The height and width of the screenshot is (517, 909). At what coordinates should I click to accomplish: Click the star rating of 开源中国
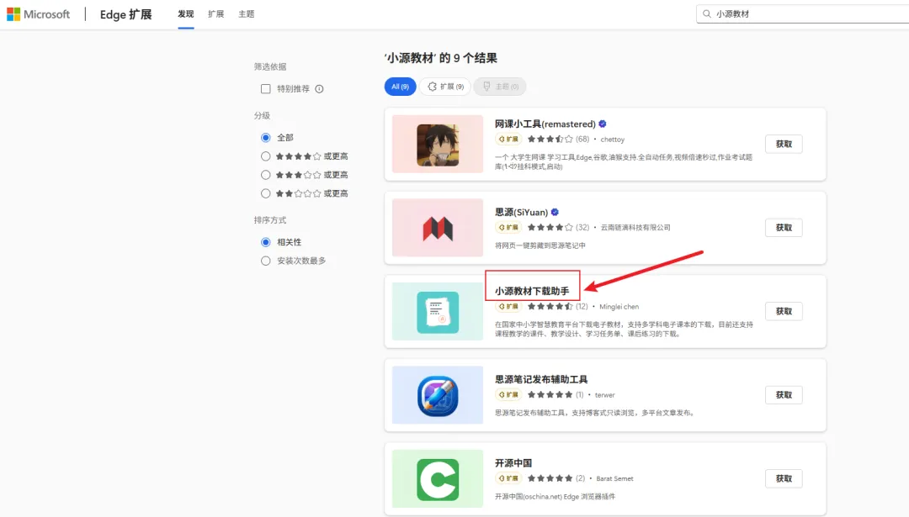550,478
